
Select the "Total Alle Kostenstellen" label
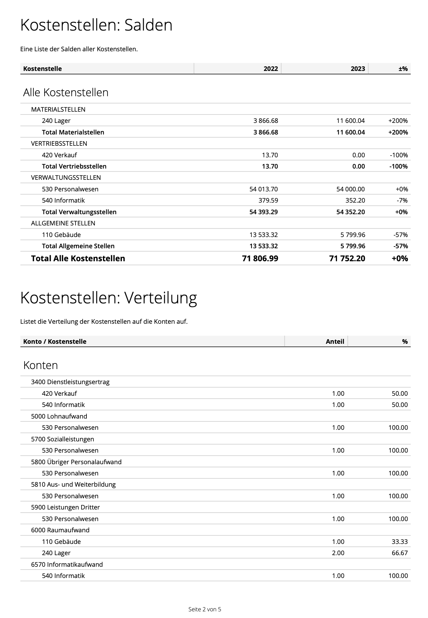pyautogui.click(x=78, y=259)
